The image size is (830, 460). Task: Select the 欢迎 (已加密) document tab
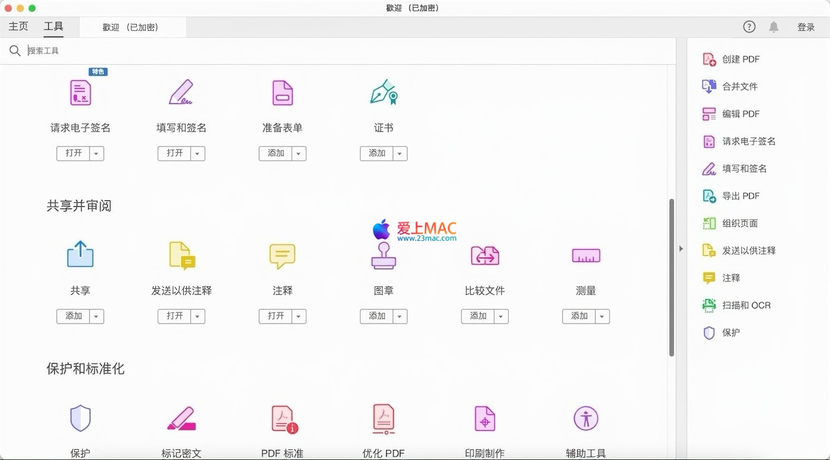(x=130, y=27)
